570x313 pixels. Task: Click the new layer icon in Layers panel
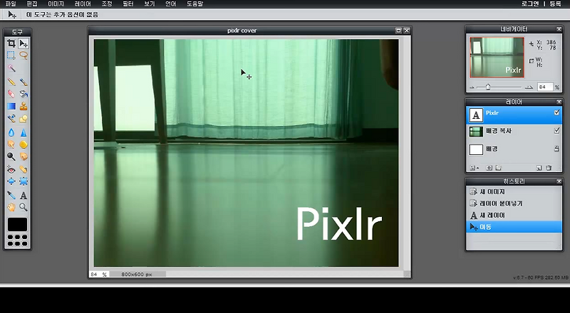[539, 168]
